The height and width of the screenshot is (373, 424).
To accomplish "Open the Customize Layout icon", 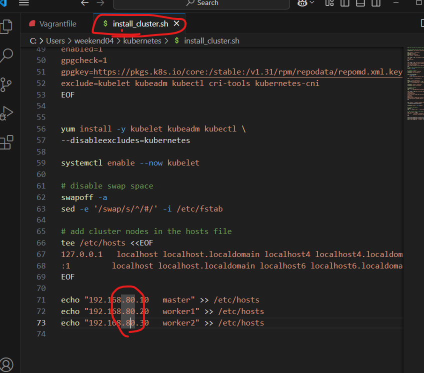I will [x=329, y=3].
